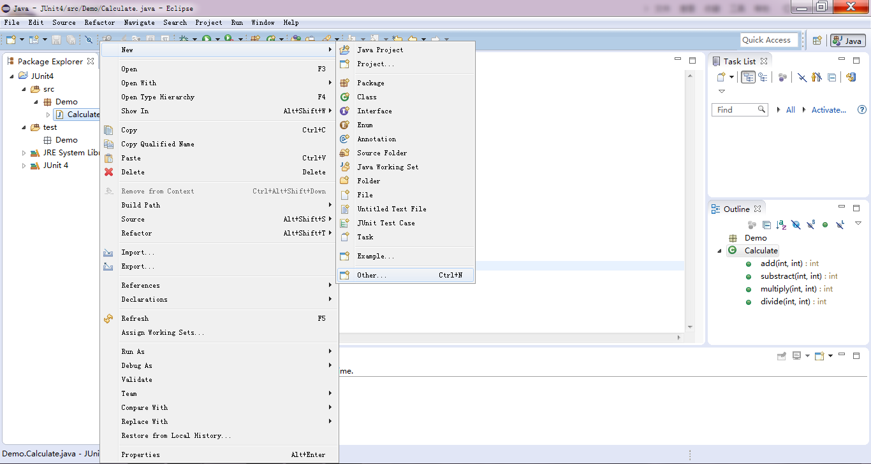871x464 pixels.
Task: Toggle alphabetical Sort in Outline
Action: 781,225
